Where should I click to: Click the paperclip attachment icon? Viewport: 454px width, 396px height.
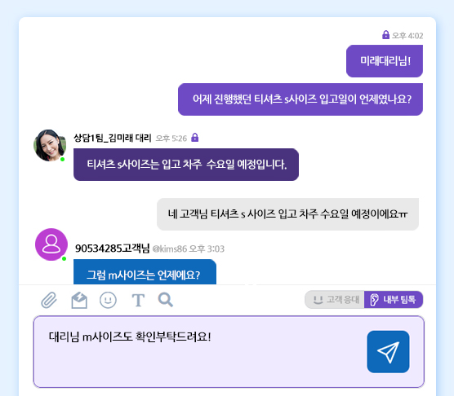coord(49,300)
